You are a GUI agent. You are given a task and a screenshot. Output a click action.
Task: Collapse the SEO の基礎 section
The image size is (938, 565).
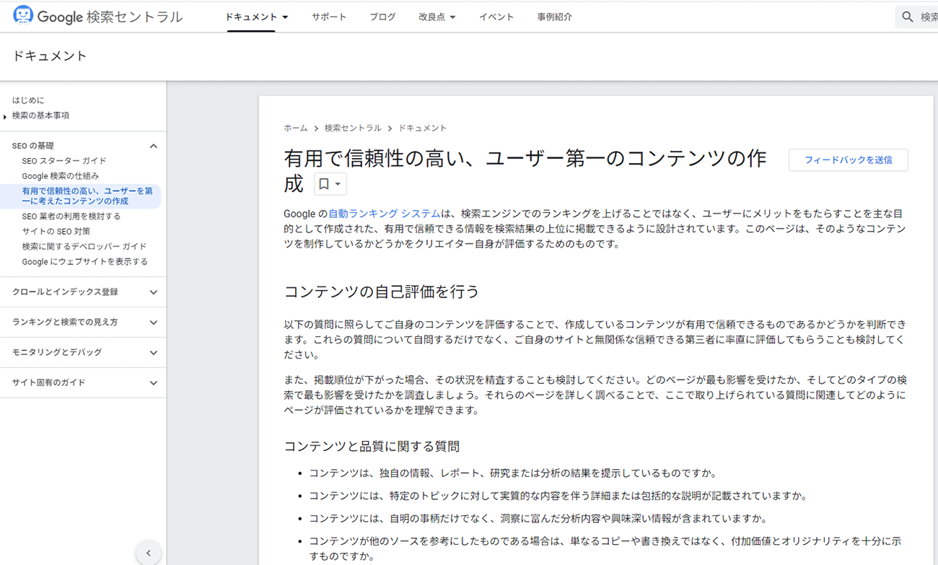(x=153, y=146)
